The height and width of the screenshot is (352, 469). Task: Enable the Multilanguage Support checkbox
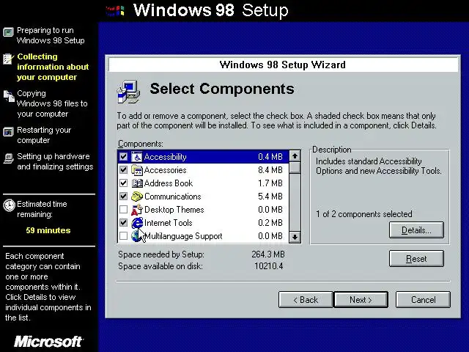[x=123, y=235]
